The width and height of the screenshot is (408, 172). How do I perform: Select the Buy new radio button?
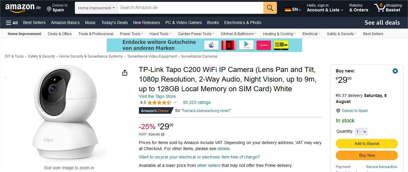pos(395,71)
